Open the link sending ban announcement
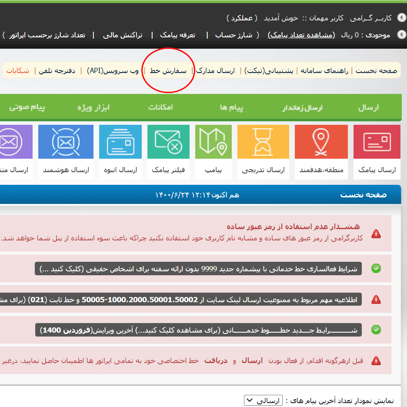407x407 pixels. coord(181,300)
